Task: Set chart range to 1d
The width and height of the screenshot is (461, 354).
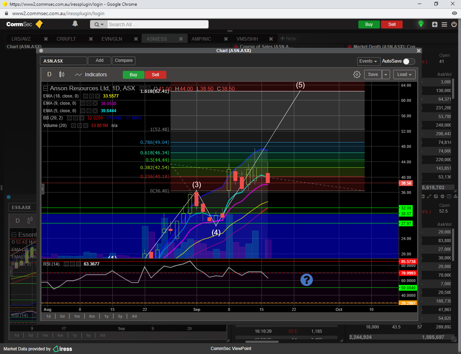Action: click(x=48, y=316)
